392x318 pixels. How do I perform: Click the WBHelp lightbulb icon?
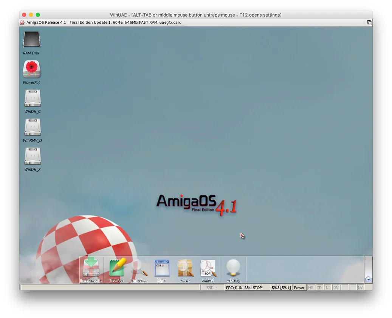point(233,268)
